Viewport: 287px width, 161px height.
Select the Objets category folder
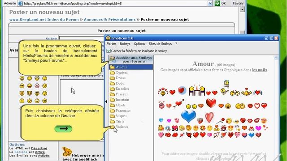tap(117, 105)
